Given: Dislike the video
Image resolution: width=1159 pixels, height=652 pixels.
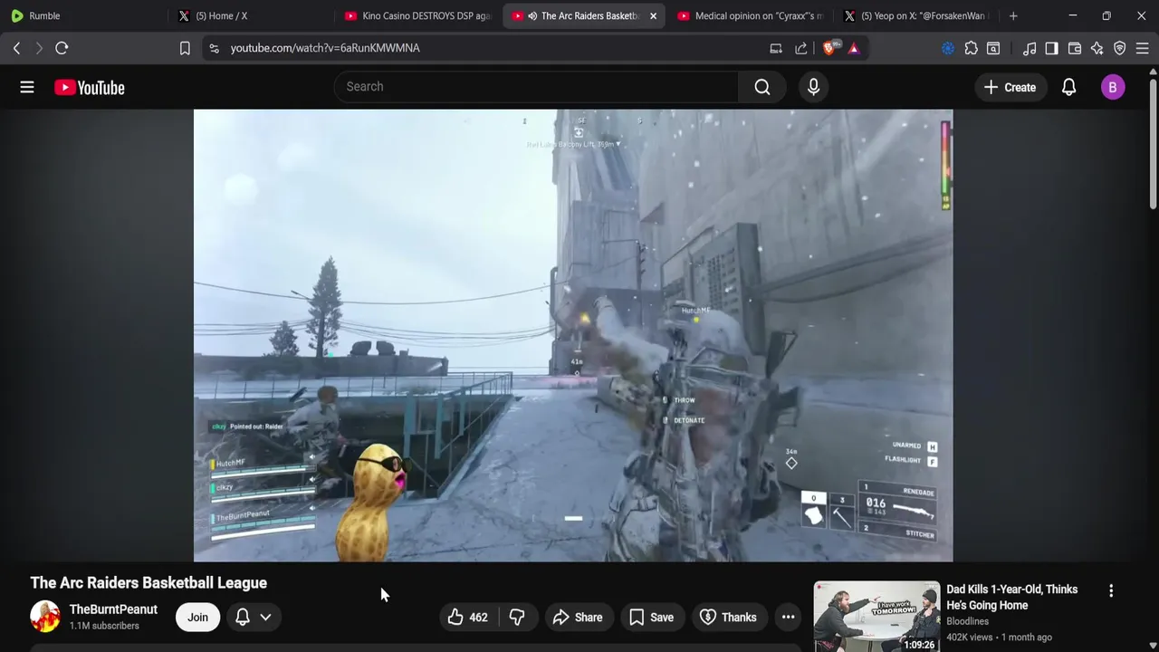Looking at the screenshot, I should (x=517, y=618).
